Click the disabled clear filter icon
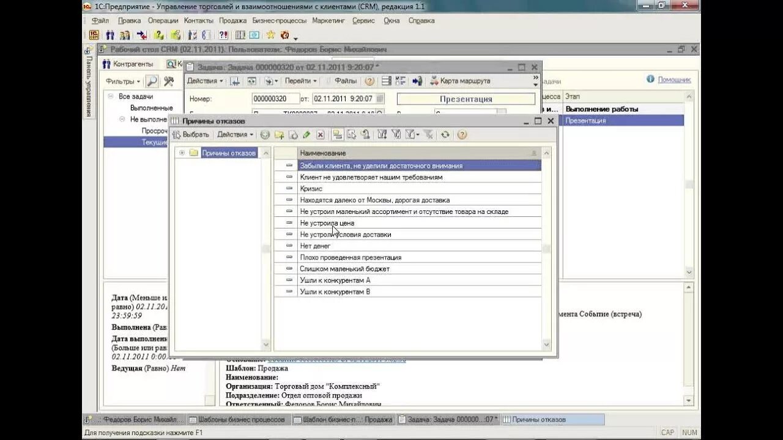This screenshot has width=783, height=440. tap(428, 134)
